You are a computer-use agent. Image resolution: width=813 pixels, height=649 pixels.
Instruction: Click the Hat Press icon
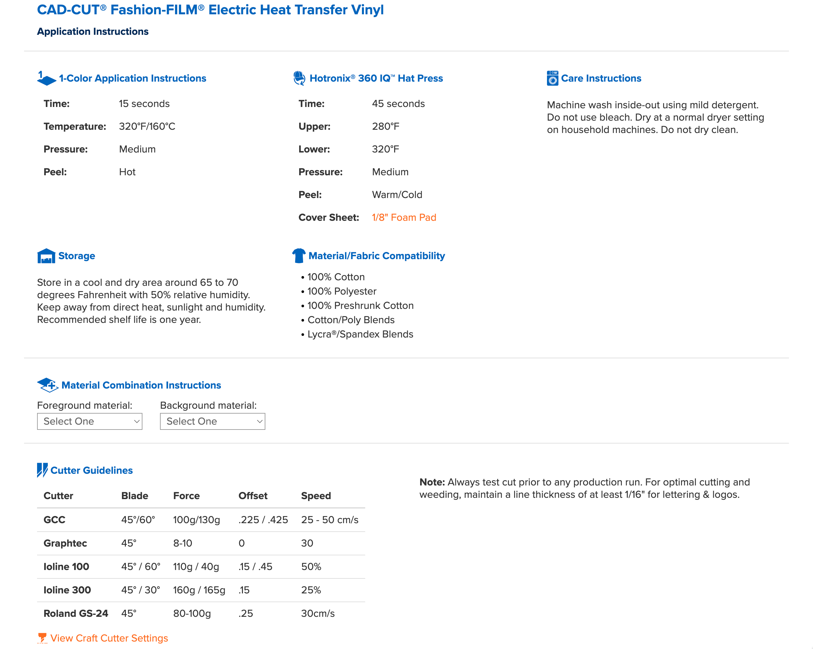300,78
